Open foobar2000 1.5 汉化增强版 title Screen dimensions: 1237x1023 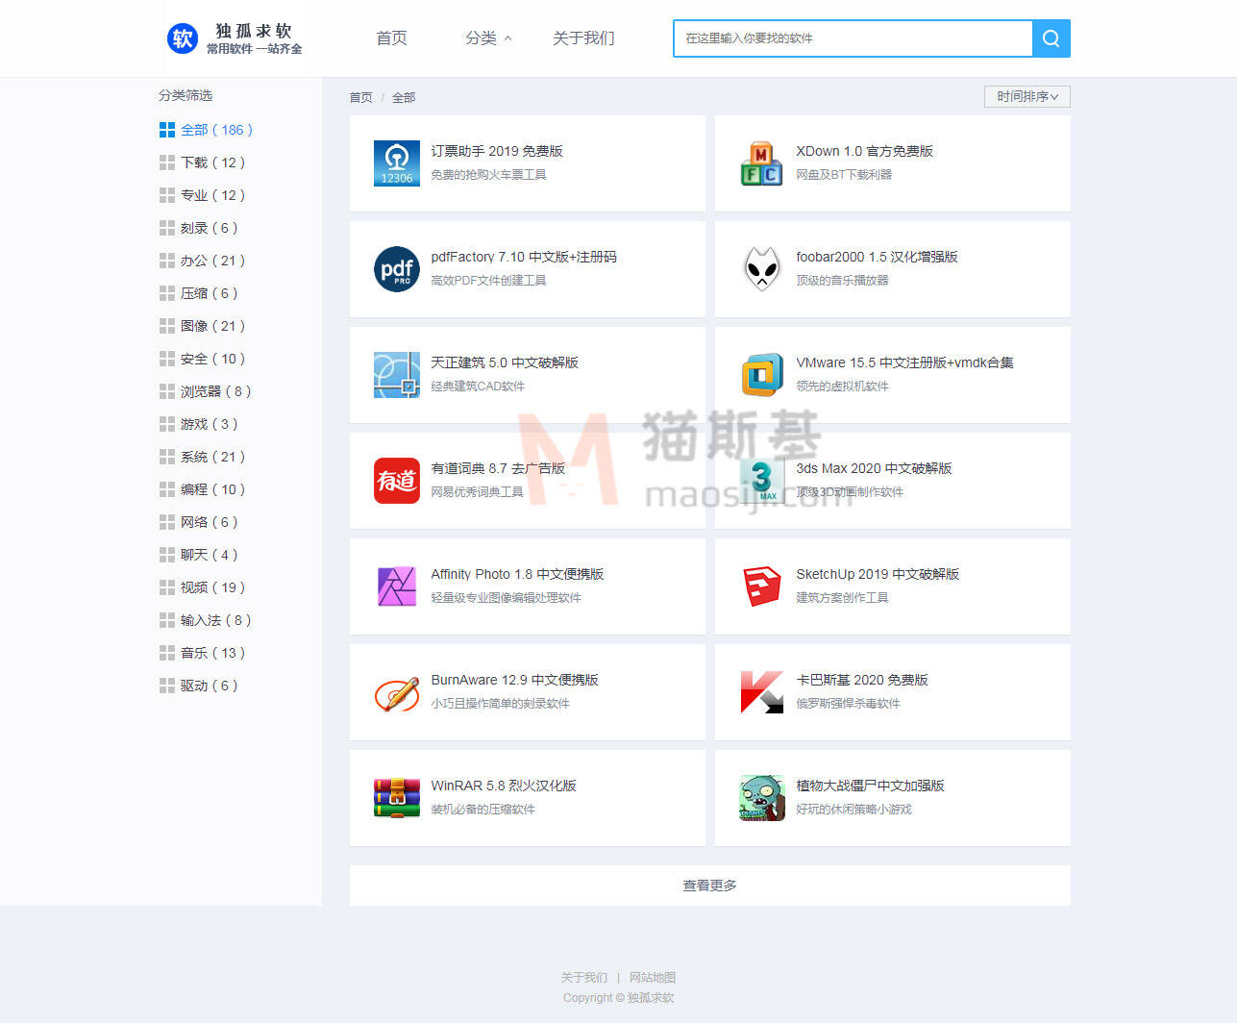[877, 257]
